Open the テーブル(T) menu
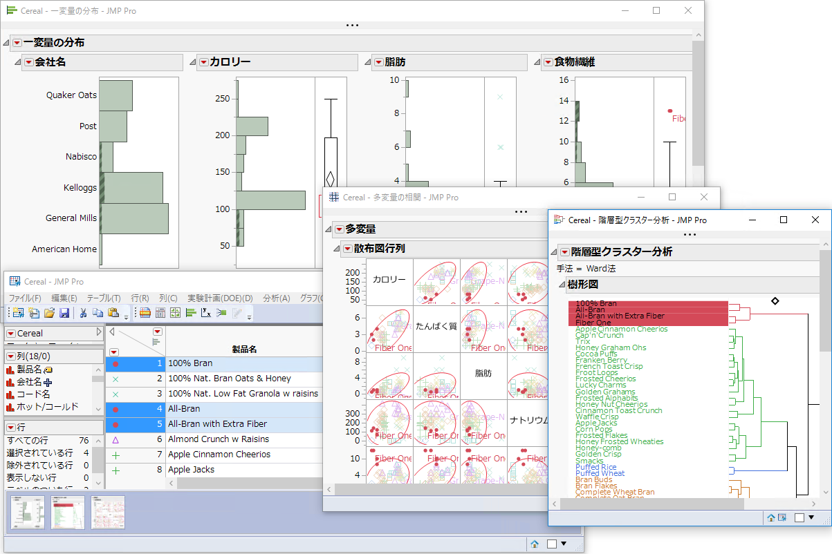Image resolution: width=832 pixels, height=554 pixels. point(103,298)
